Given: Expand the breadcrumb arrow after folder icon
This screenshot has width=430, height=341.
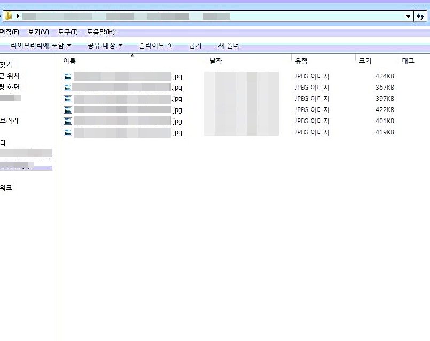Looking at the screenshot, I should point(18,16).
